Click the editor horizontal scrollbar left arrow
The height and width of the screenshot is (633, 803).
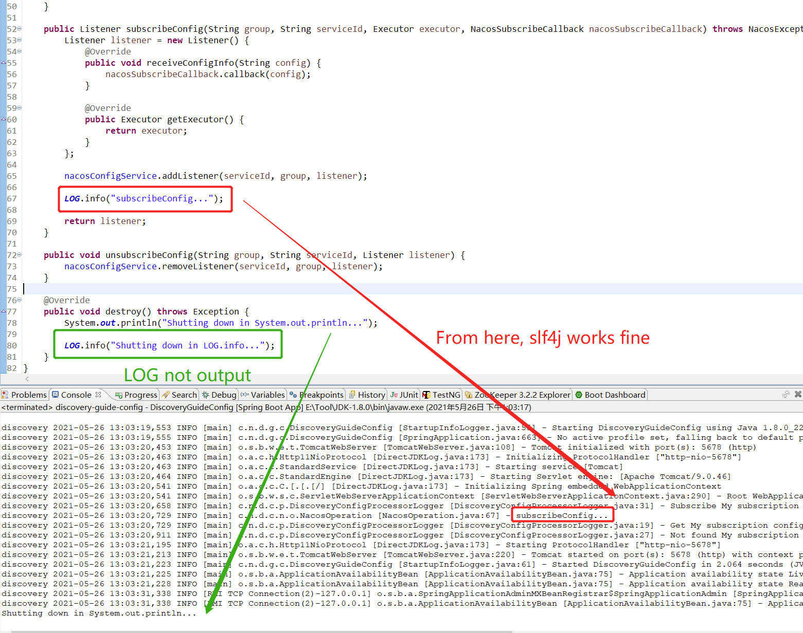pyautogui.click(x=27, y=379)
